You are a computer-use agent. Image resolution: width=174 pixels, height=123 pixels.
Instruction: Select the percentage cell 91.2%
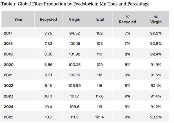pos(156,107)
